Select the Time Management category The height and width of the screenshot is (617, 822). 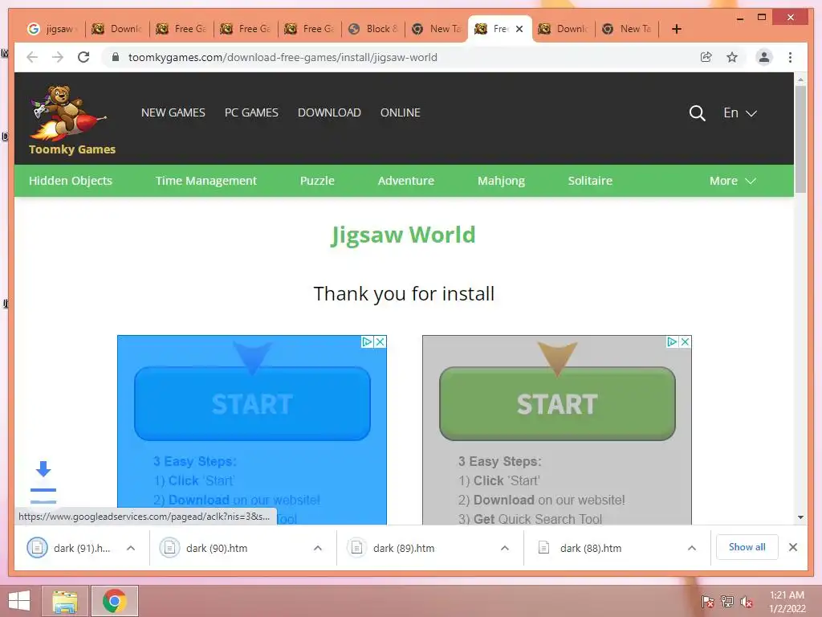pos(206,181)
